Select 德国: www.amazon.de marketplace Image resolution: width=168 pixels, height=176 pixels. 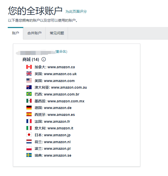click(x=53, y=108)
